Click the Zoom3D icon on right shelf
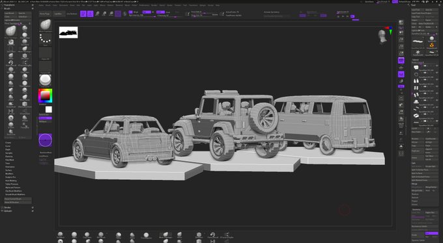This screenshot has width=443, height=243. click(401, 112)
